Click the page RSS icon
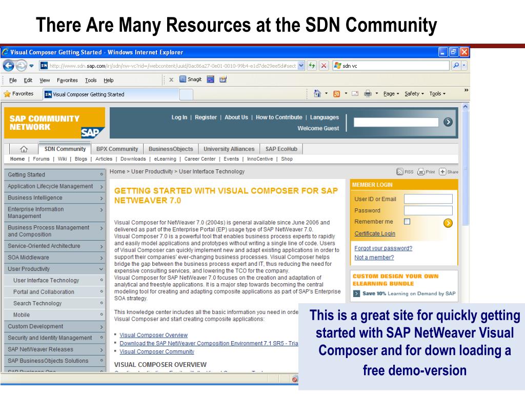This screenshot has height=394, width=525. pyautogui.click(x=400, y=172)
